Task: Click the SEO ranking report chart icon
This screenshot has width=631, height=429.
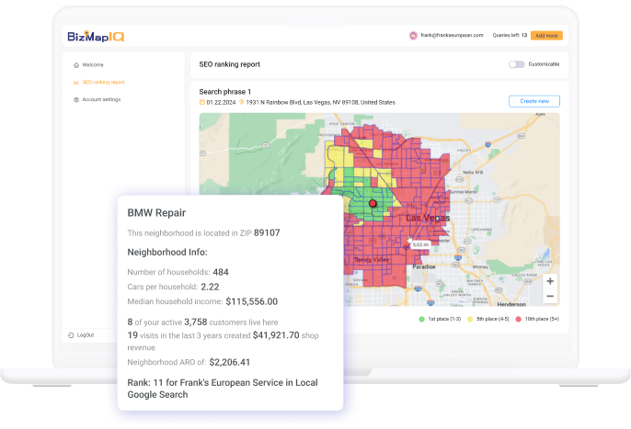Action: click(76, 83)
